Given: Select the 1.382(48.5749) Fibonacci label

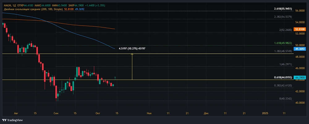Looking at the screenshot, I should click(283, 51).
